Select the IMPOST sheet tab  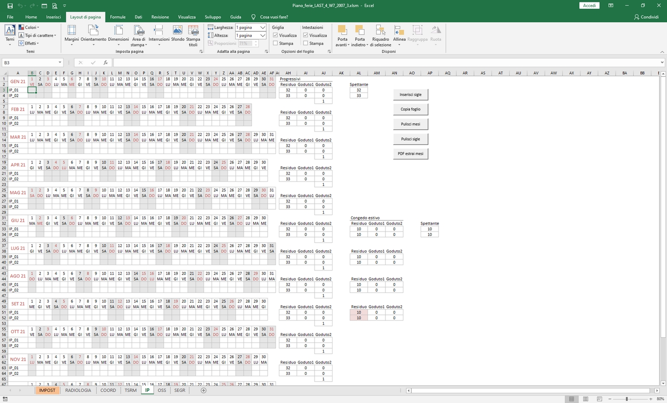[x=47, y=390]
